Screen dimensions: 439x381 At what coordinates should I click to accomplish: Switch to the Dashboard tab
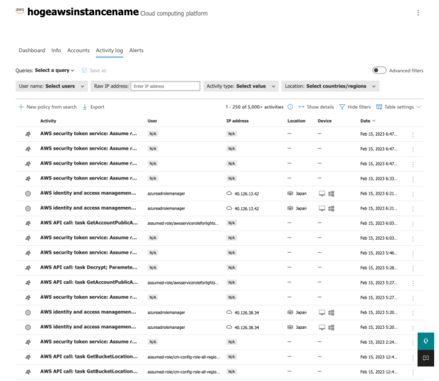coord(32,50)
